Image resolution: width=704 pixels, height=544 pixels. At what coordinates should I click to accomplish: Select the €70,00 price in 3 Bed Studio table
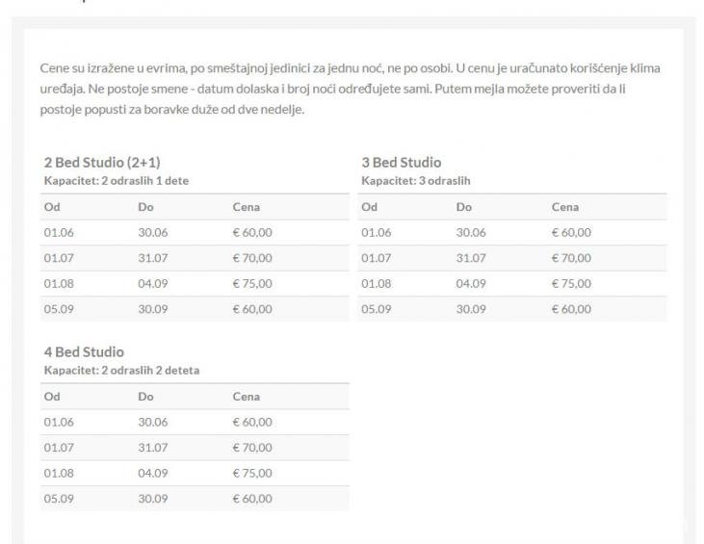pyautogui.click(x=571, y=258)
